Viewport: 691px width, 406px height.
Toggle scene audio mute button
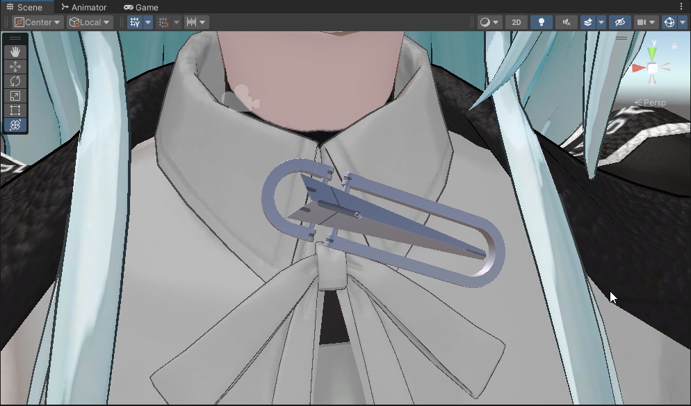click(x=567, y=22)
